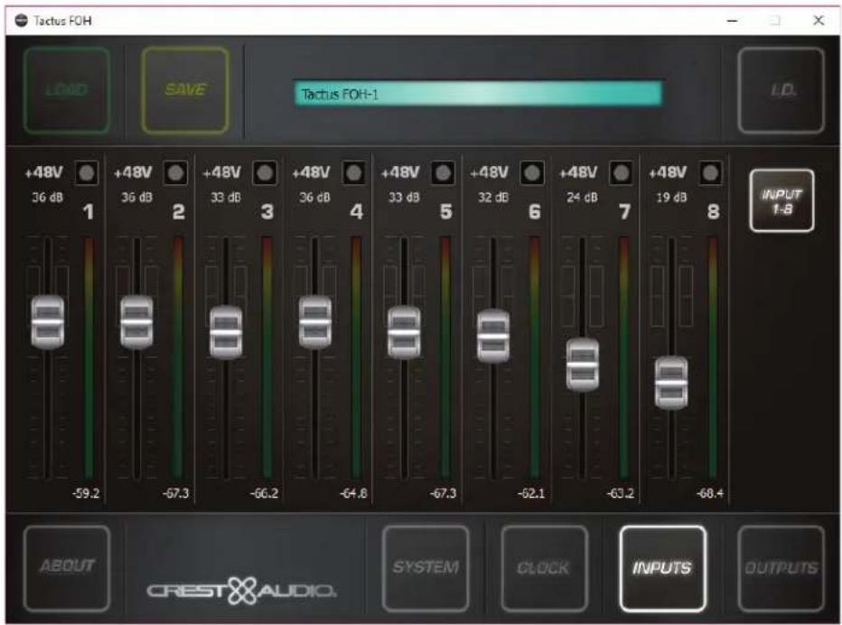The image size is (842, 625).
Task: Click the -59.2 meter reading
Action: pyautogui.click(x=86, y=493)
